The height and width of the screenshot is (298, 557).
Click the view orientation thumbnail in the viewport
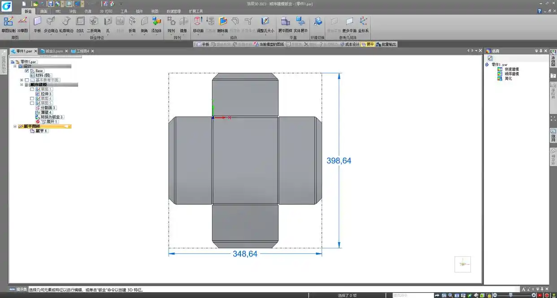pyautogui.click(x=462, y=264)
